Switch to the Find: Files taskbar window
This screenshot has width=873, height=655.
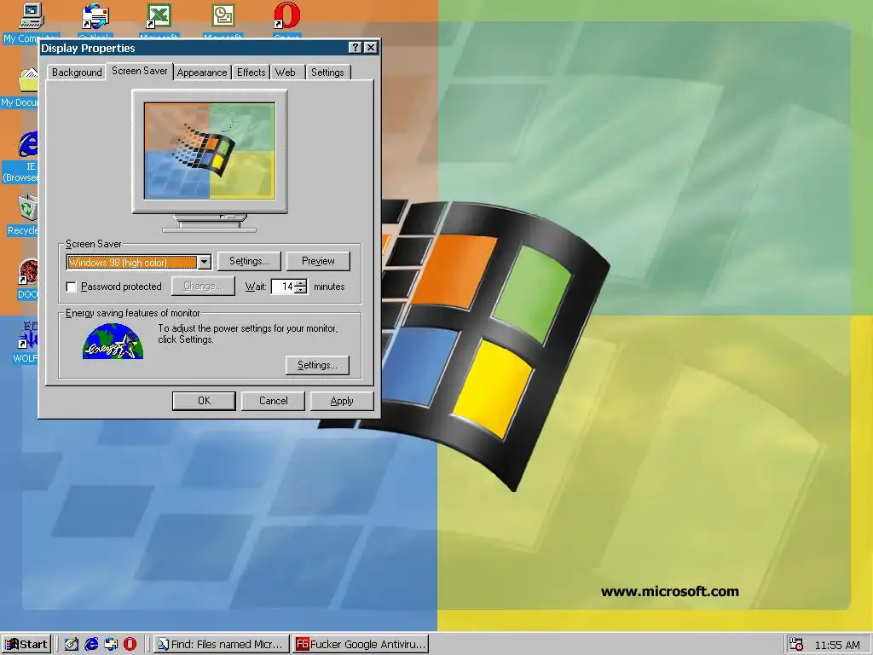221,645
